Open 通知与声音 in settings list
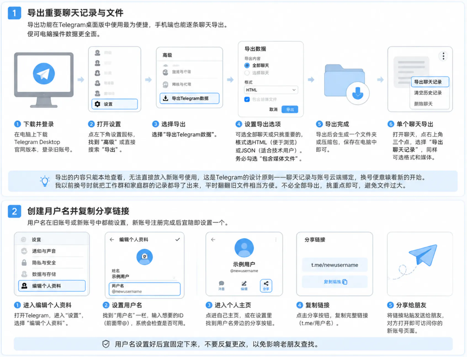This screenshot has height=357, width=467. (x=52, y=251)
